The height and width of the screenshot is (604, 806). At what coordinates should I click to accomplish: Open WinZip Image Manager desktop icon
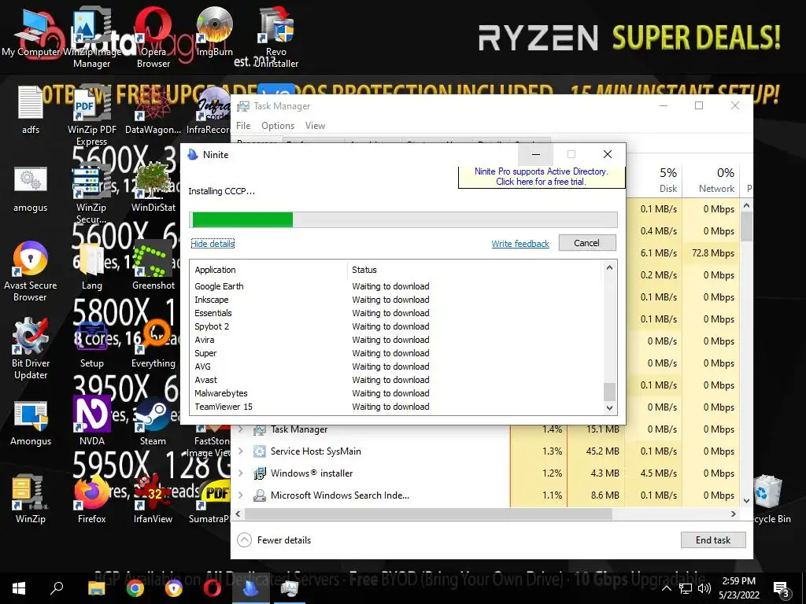pyautogui.click(x=91, y=39)
